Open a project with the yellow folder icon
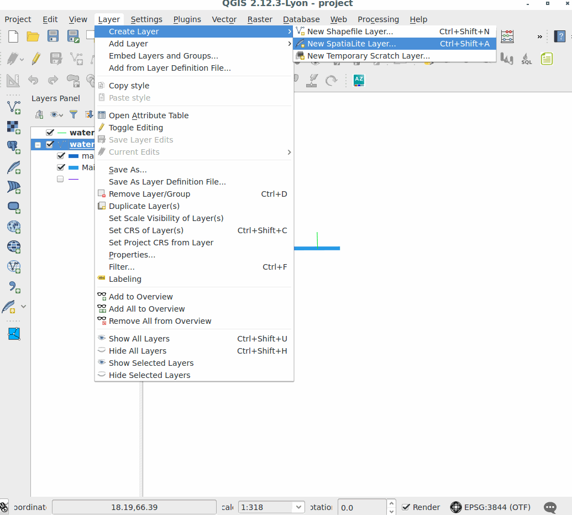The width and height of the screenshot is (572, 515). pyautogui.click(x=33, y=36)
